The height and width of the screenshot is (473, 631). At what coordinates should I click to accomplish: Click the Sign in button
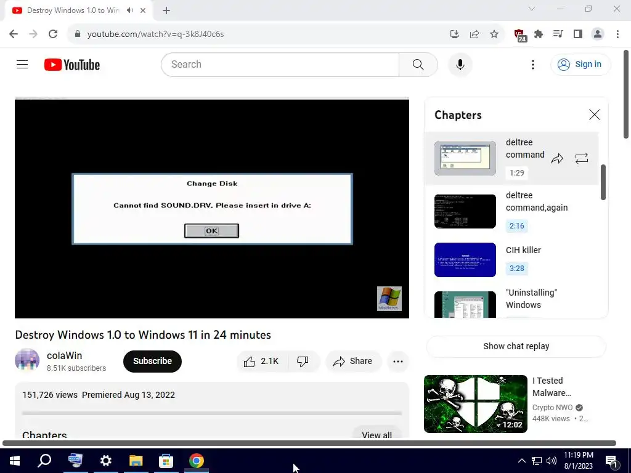[580, 64]
